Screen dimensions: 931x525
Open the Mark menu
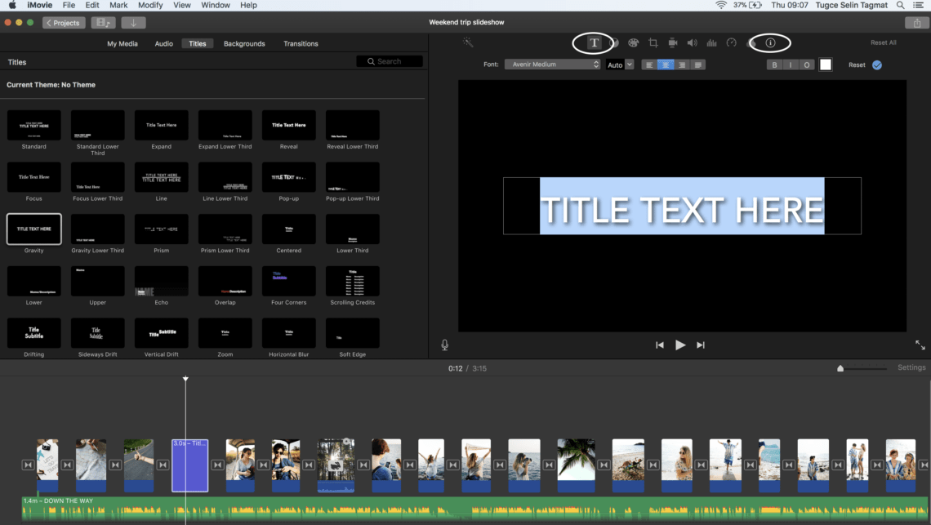pos(118,6)
